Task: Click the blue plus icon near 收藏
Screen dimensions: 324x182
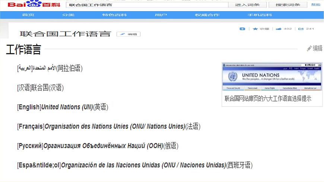Action: (242, 29)
